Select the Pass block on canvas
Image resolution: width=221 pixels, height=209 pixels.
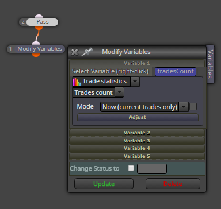click(x=42, y=22)
